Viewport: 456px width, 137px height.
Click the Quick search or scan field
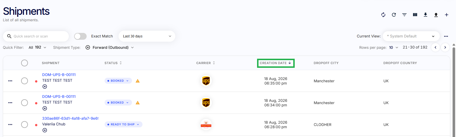pyautogui.click(x=36, y=36)
